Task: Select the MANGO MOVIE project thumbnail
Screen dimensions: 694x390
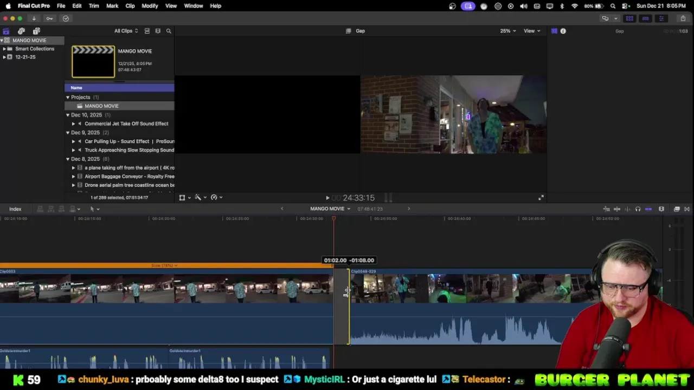Action: pos(93,62)
